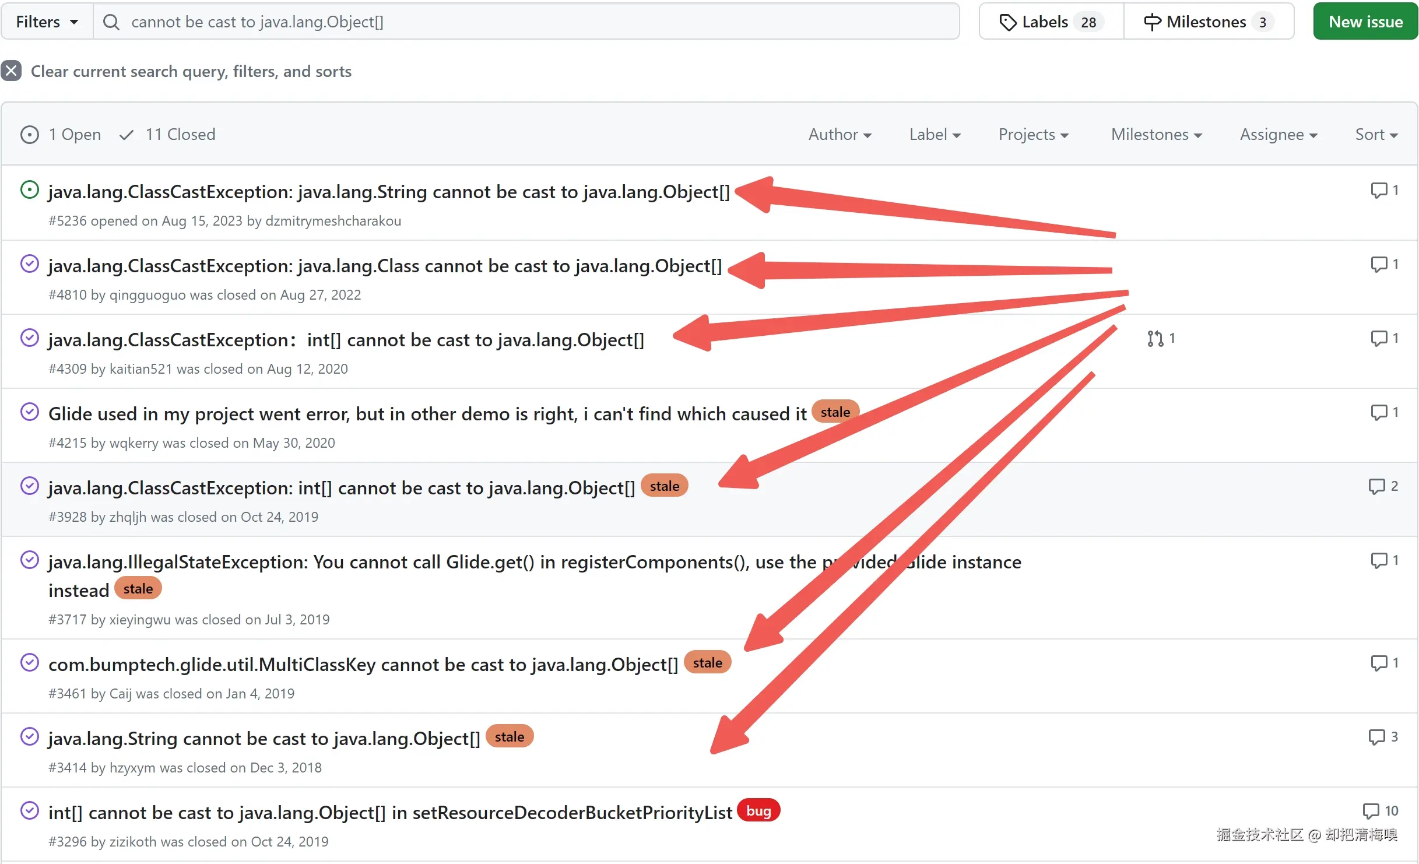Viewport: 1419px width, 864px height.
Task: Click the green New issue button
Action: 1365,22
